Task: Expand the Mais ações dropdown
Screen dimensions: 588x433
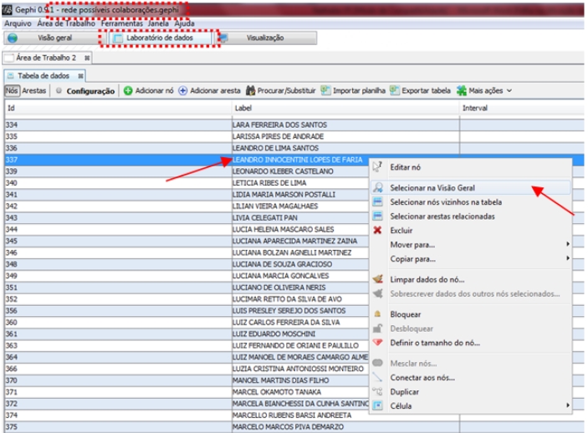Action: pos(489,90)
